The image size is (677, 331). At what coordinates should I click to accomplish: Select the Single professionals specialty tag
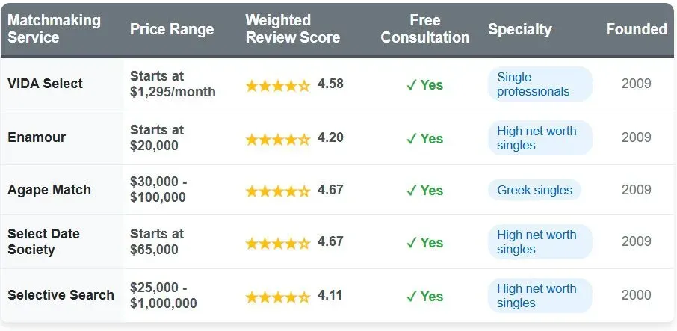(x=540, y=84)
